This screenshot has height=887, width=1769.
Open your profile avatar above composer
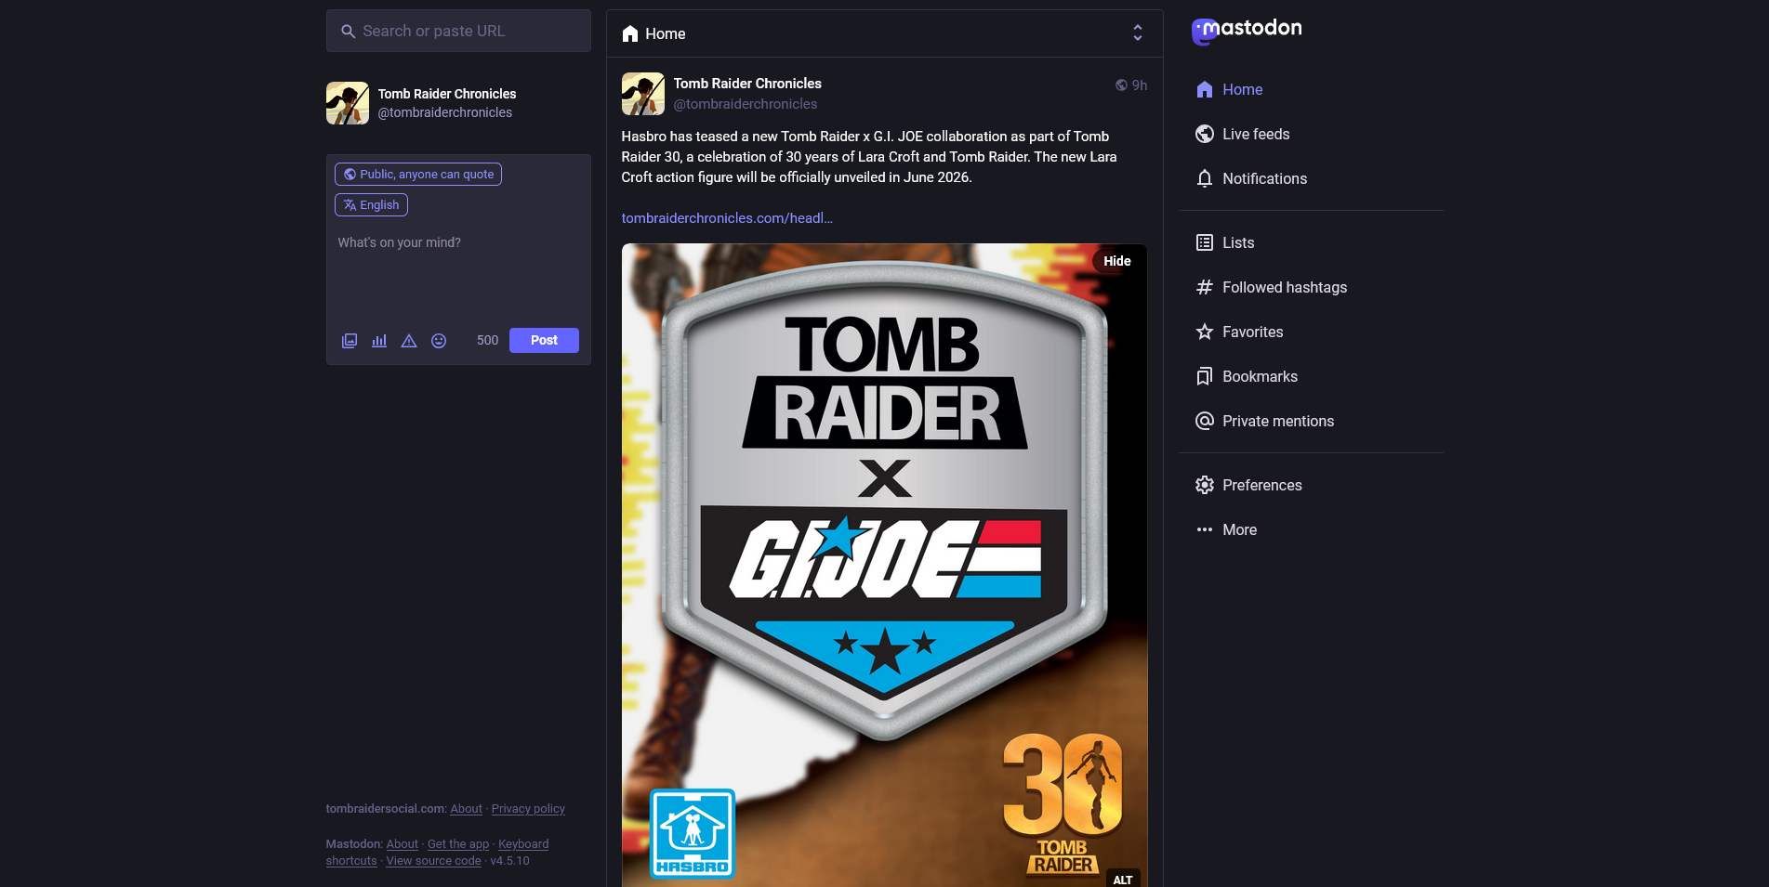[347, 103]
